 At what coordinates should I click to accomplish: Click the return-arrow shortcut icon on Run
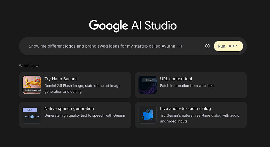click(235, 46)
